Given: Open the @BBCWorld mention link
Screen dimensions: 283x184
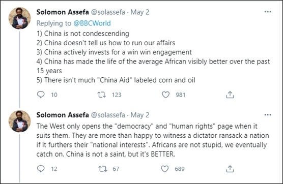Looking at the screenshot, I should point(92,23).
